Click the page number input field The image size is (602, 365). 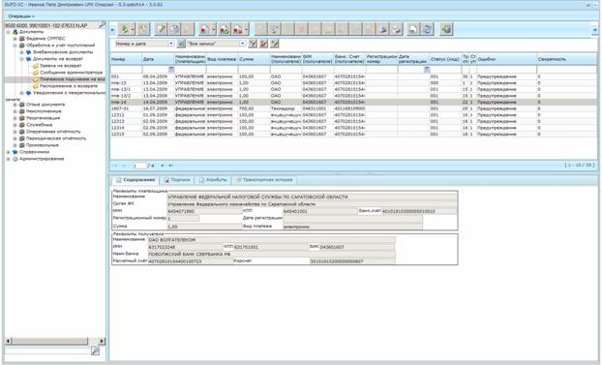(139, 166)
